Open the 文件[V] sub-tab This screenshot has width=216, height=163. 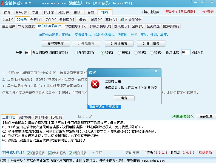click(x=50, y=19)
